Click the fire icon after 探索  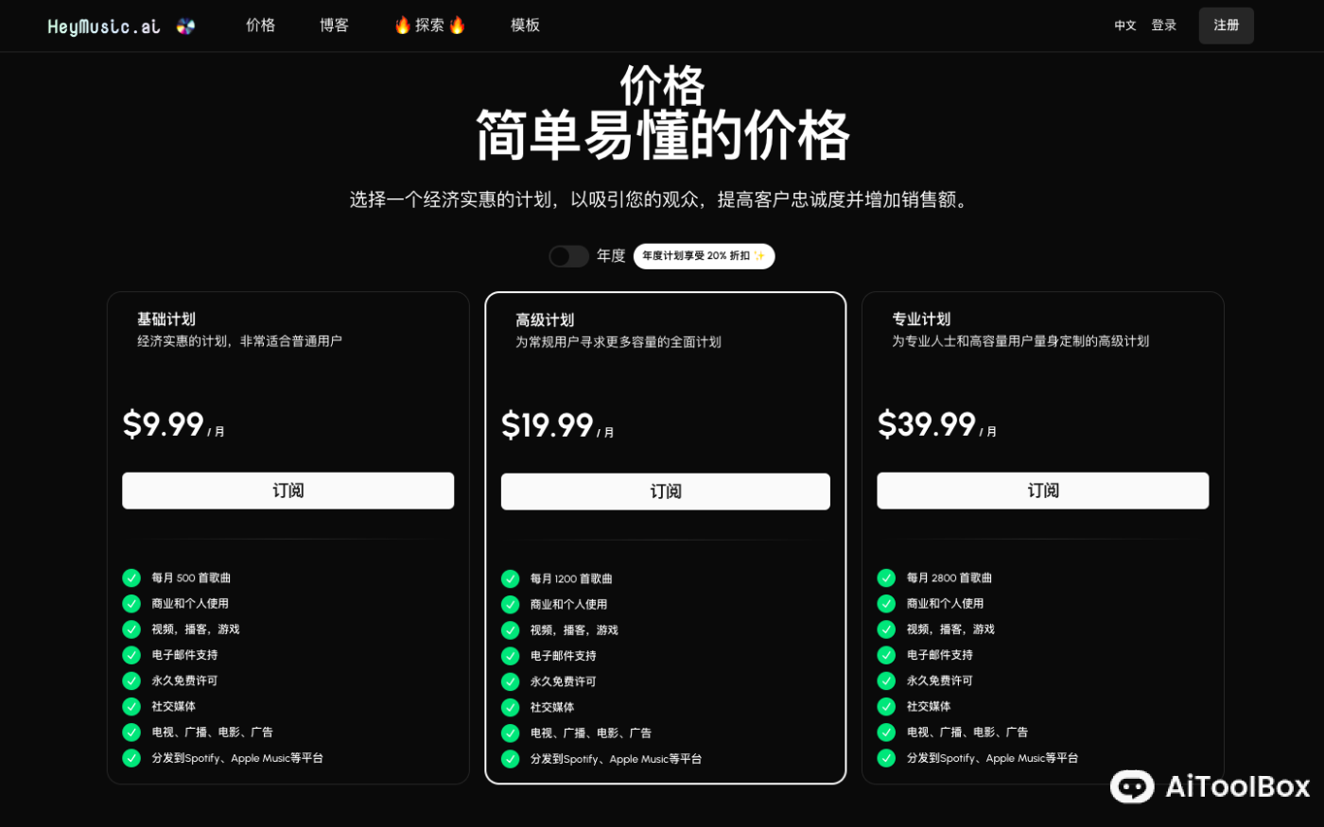pos(457,26)
